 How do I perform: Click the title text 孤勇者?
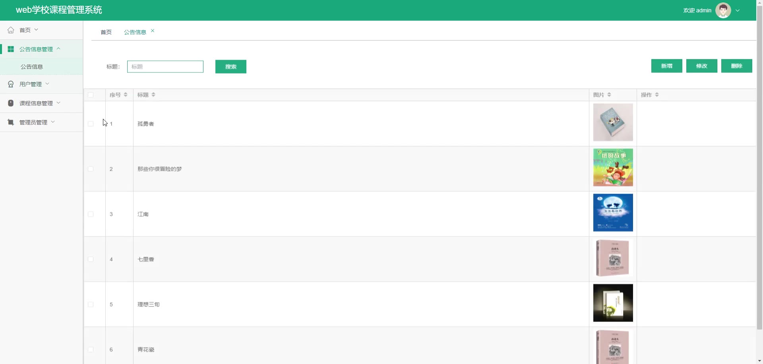click(146, 124)
